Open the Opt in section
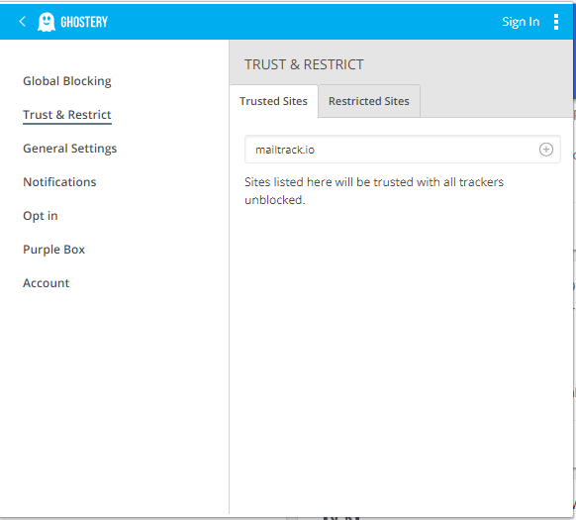576x520 pixels. [41, 216]
